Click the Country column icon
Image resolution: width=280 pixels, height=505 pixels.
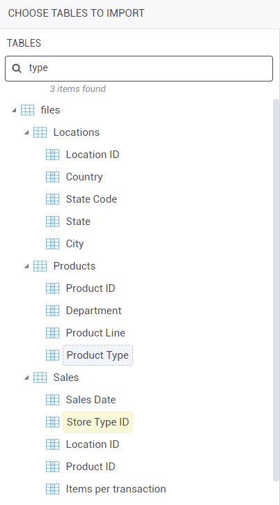coord(52,177)
